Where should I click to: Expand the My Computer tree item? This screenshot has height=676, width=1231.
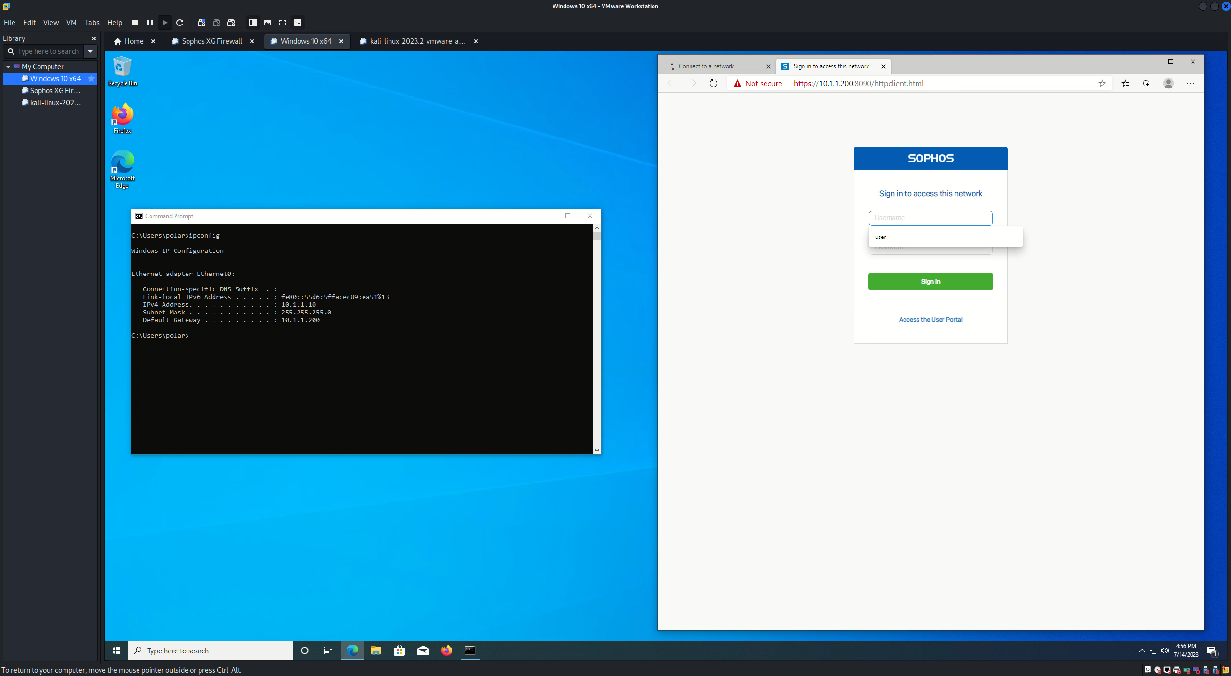[8, 66]
